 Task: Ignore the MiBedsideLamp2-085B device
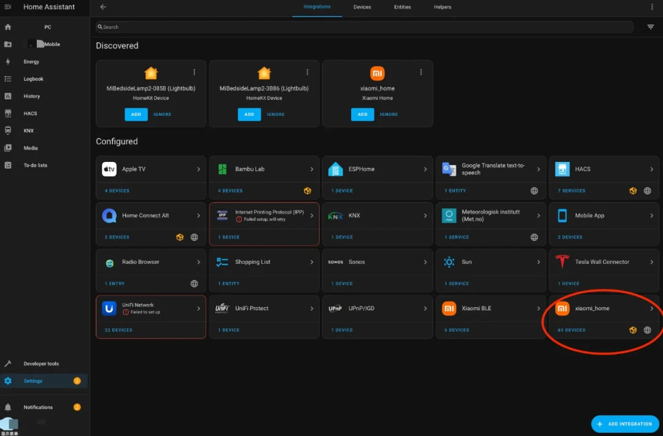pos(162,115)
